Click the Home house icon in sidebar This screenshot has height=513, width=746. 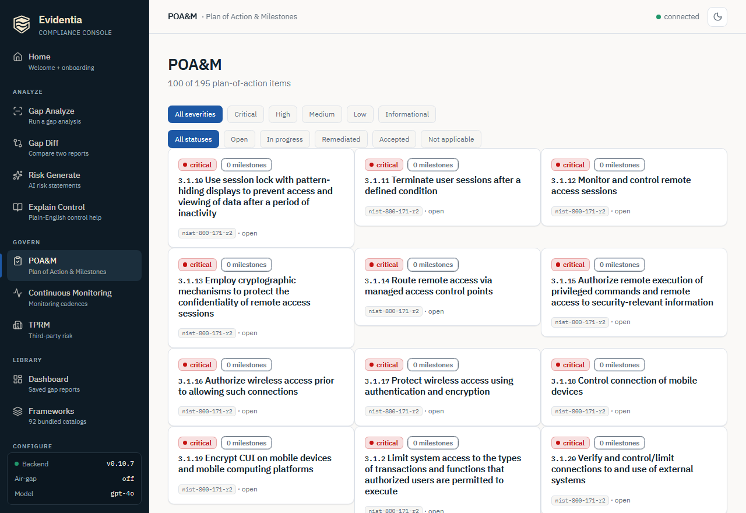click(18, 57)
